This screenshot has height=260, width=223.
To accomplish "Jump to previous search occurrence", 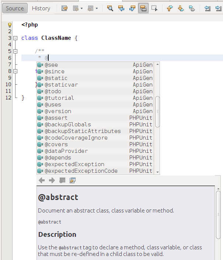I will (121, 8).
